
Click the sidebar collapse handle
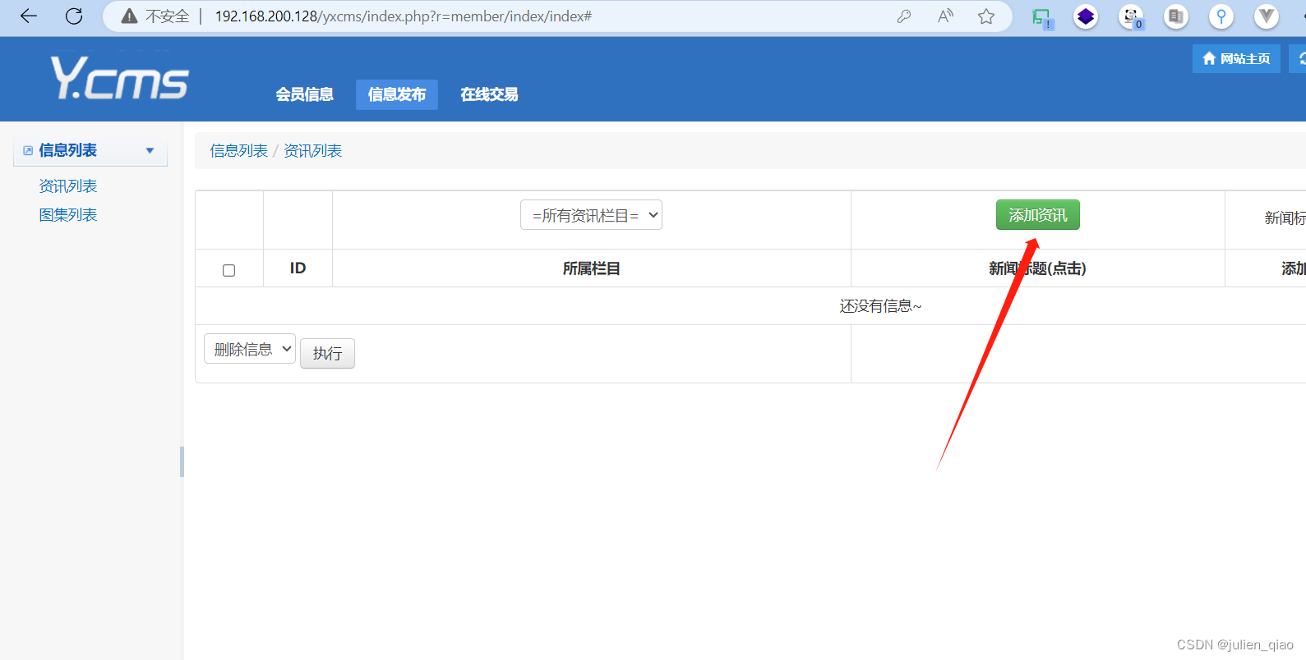pyautogui.click(x=182, y=461)
